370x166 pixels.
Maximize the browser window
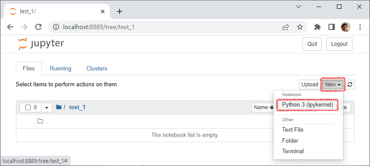[x=339, y=7]
